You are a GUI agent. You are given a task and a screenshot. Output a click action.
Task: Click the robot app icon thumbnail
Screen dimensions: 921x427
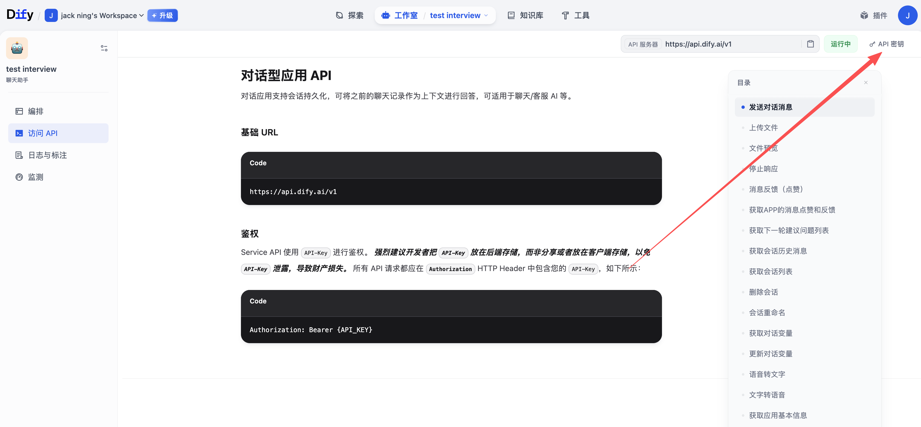pos(17,48)
